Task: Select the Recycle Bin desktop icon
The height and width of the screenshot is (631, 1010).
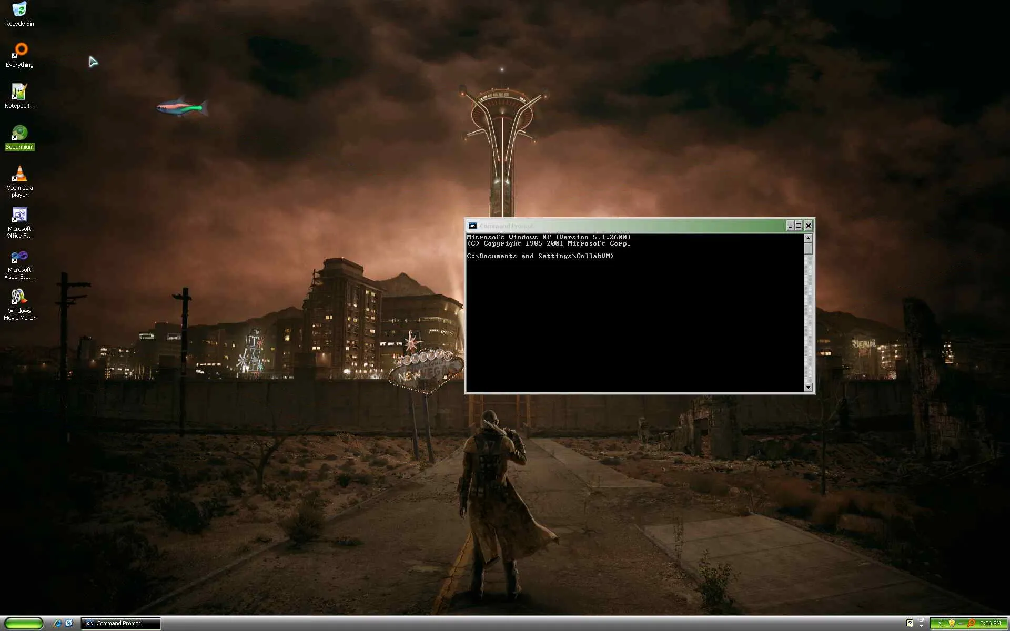Action: (x=19, y=11)
